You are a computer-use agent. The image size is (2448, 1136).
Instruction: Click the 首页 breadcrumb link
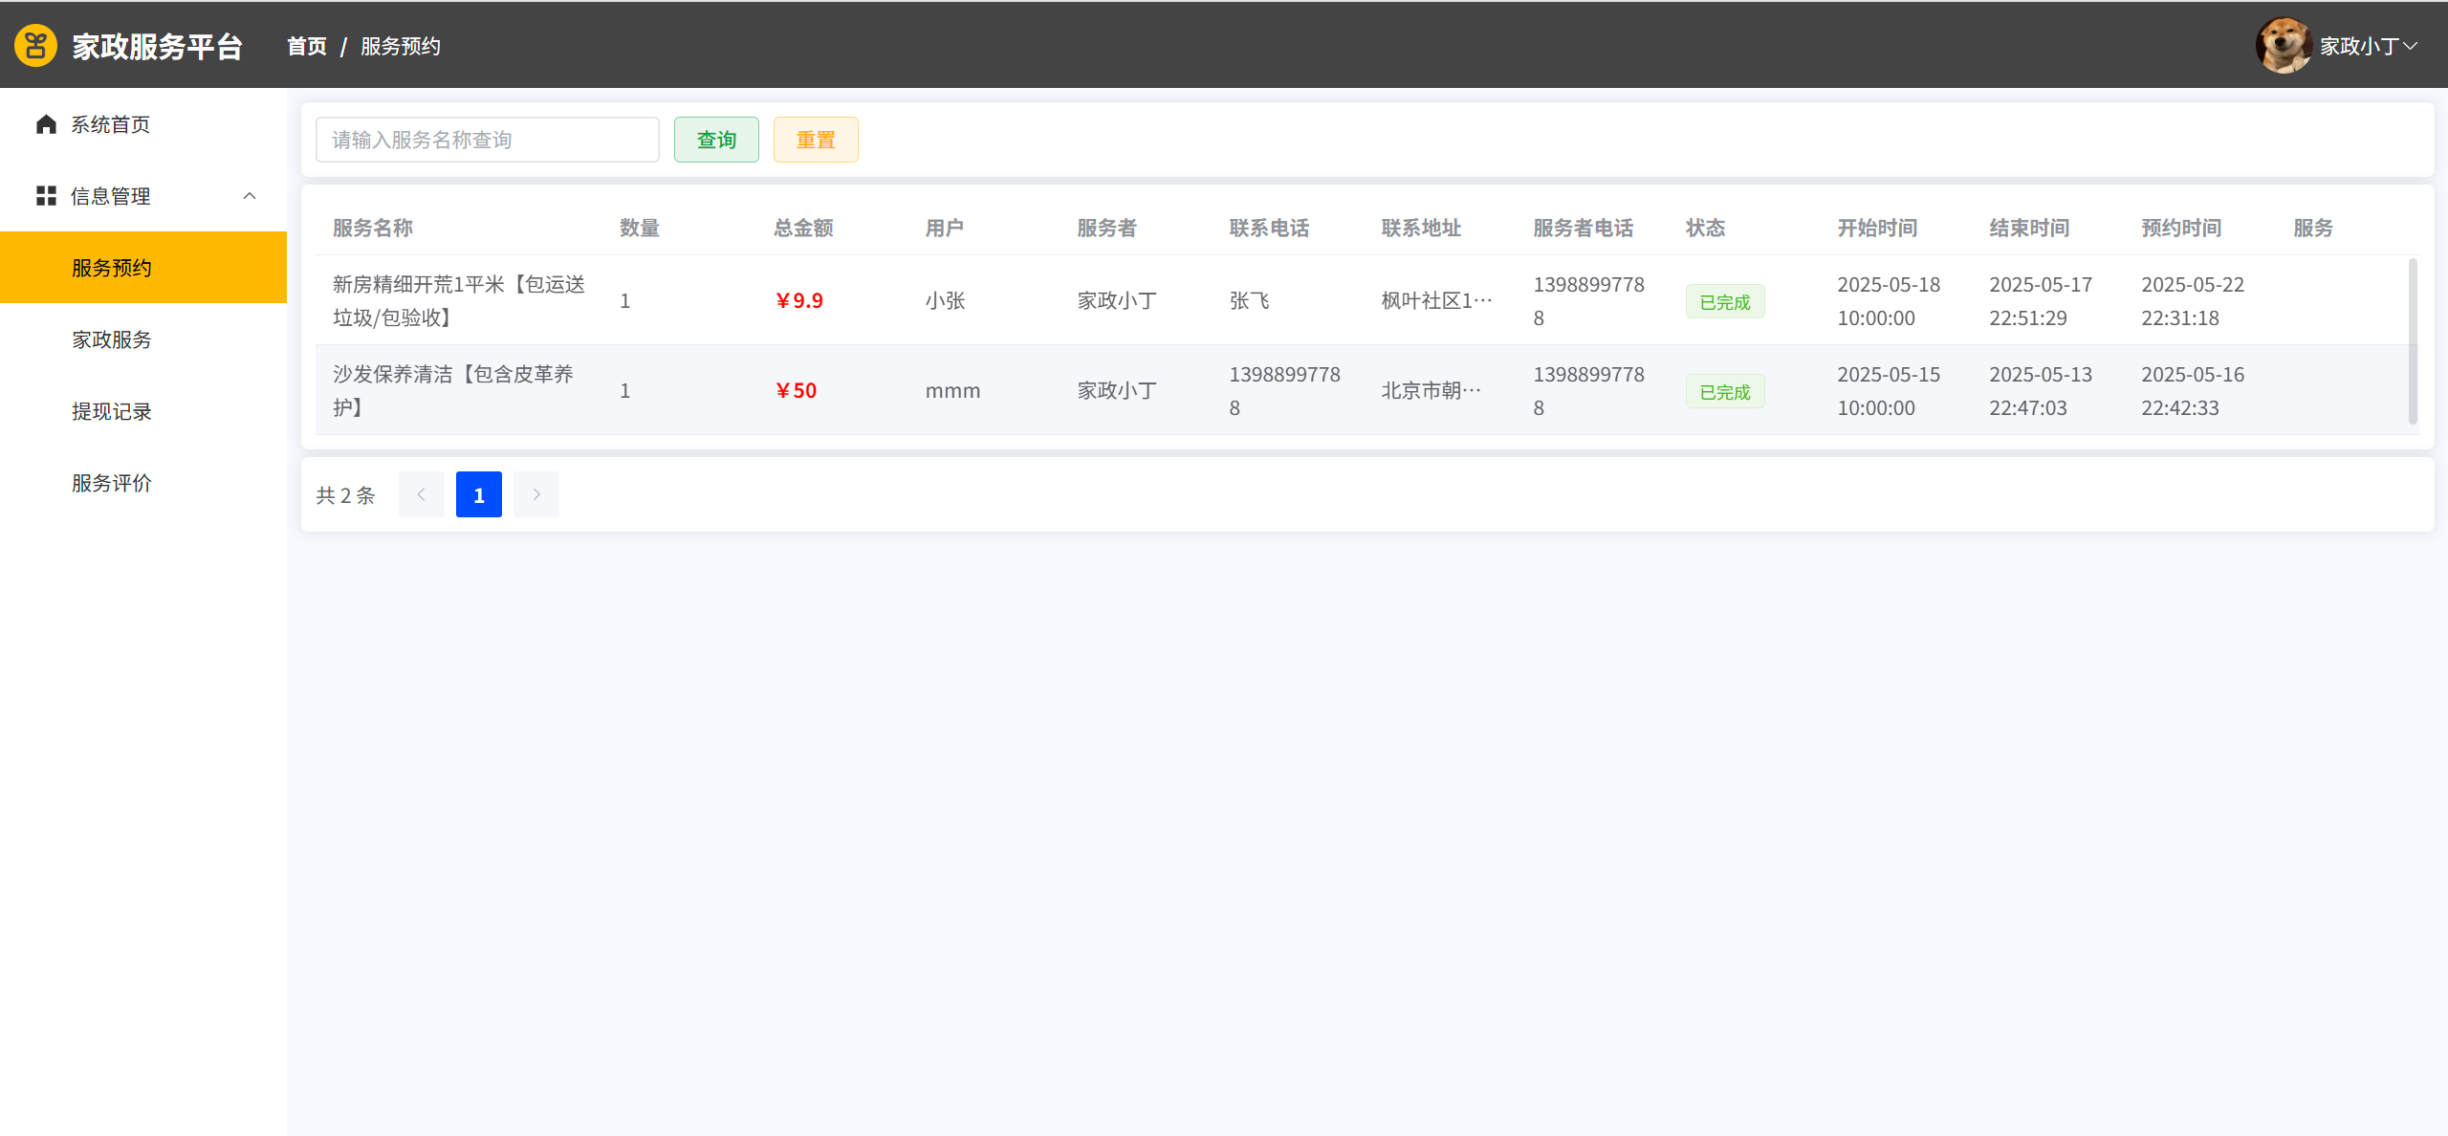coord(307,46)
